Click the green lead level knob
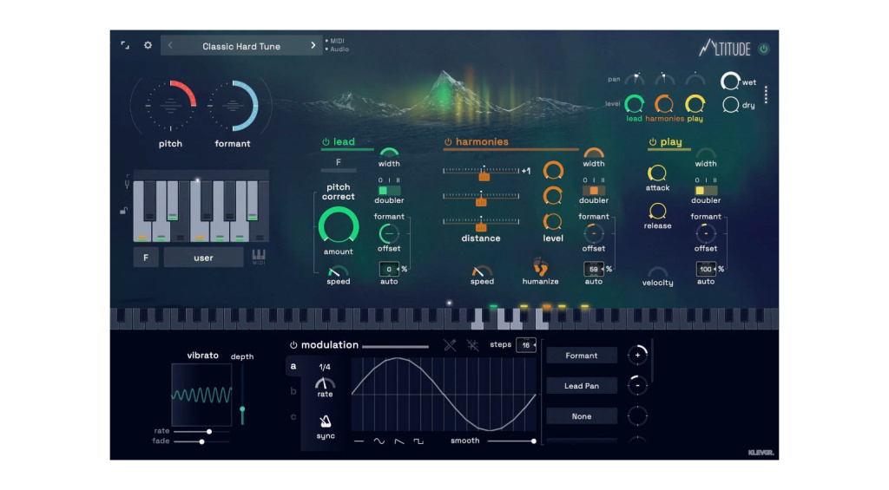The image size is (889, 490). tap(634, 104)
